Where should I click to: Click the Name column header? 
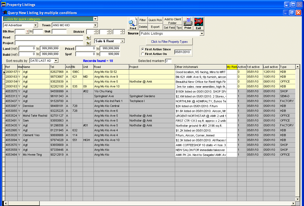click(x=36, y=67)
